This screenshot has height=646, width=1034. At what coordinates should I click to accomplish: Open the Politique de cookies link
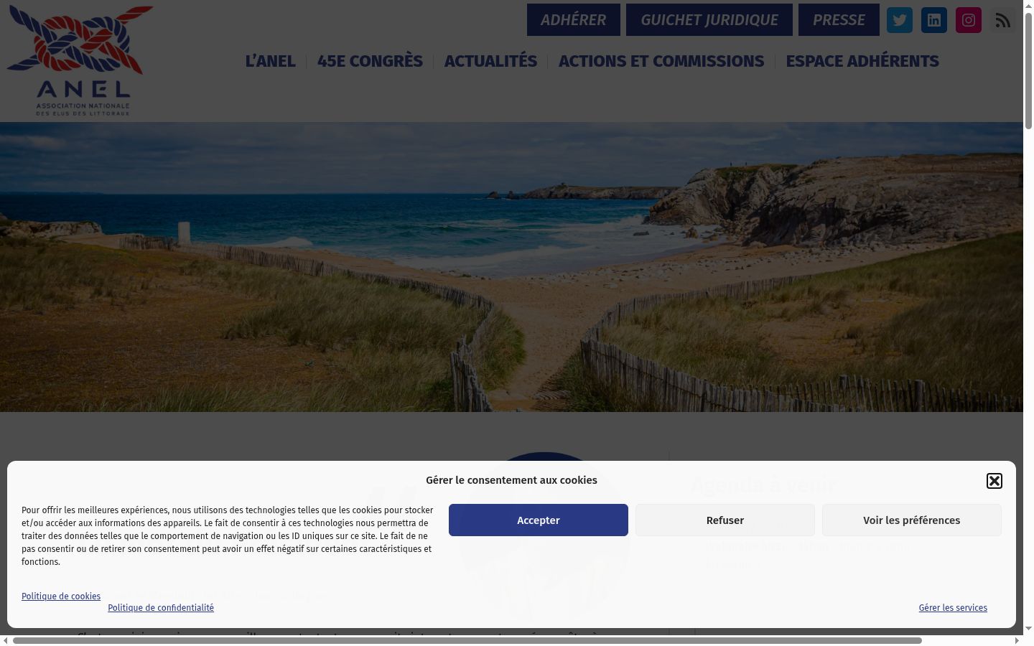click(x=61, y=596)
